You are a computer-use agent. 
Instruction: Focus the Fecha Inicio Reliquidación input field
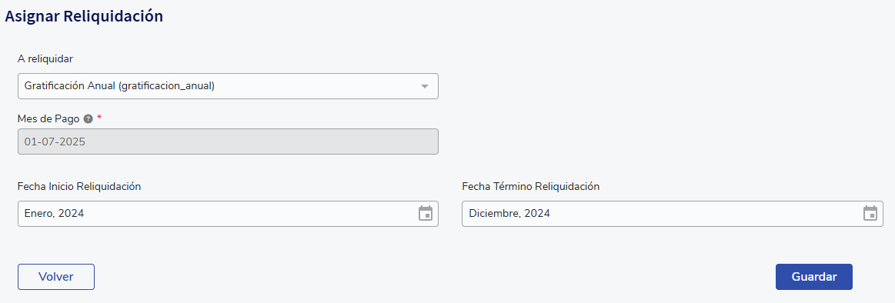point(229,214)
